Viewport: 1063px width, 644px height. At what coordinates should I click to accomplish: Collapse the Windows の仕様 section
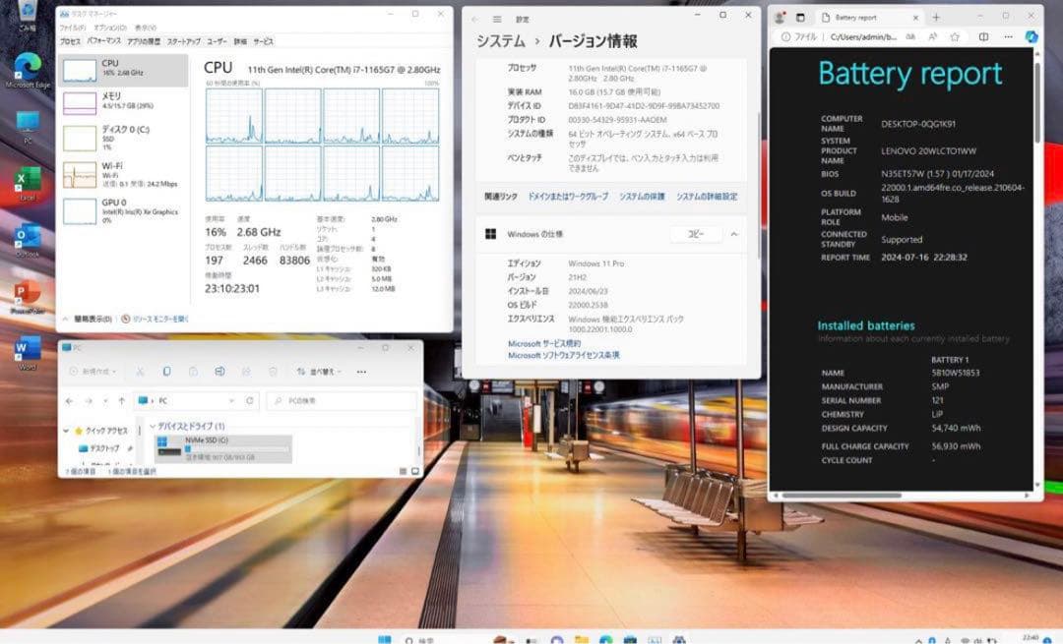[734, 234]
